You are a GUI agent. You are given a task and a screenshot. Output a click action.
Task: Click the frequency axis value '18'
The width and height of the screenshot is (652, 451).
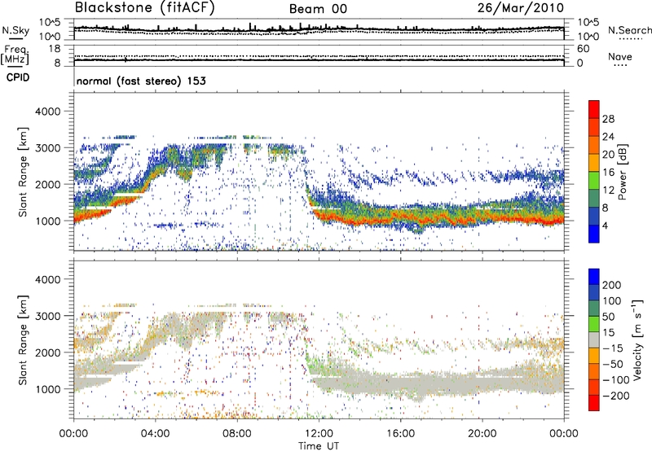(x=55, y=49)
